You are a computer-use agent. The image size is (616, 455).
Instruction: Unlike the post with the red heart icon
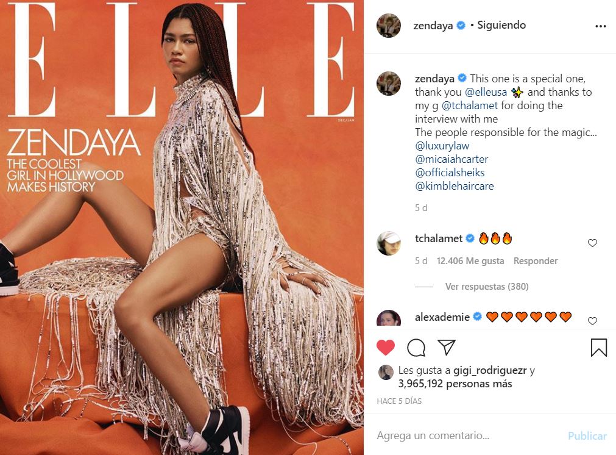(x=386, y=347)
